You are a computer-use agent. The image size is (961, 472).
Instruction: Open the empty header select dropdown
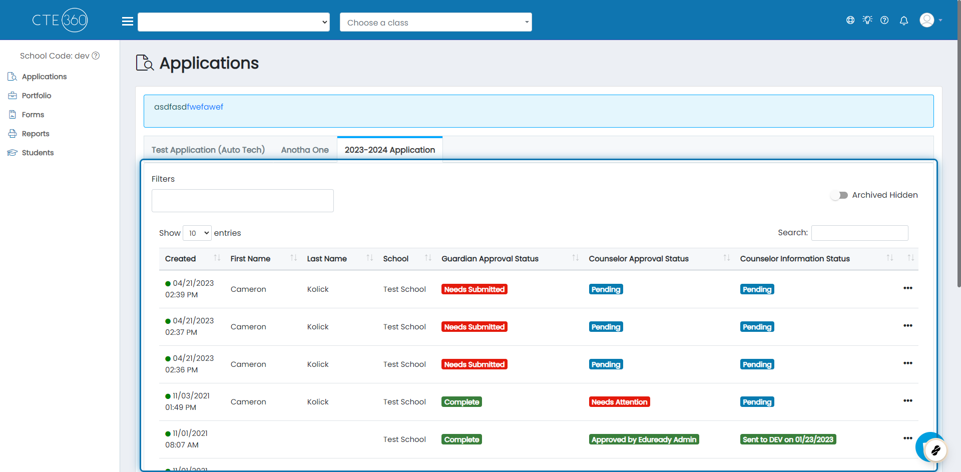pyautogui.click(x=234, y=22)
